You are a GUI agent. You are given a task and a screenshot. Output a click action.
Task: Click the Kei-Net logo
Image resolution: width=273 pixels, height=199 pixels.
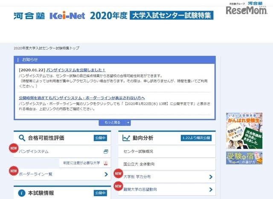tap(67, 16)
